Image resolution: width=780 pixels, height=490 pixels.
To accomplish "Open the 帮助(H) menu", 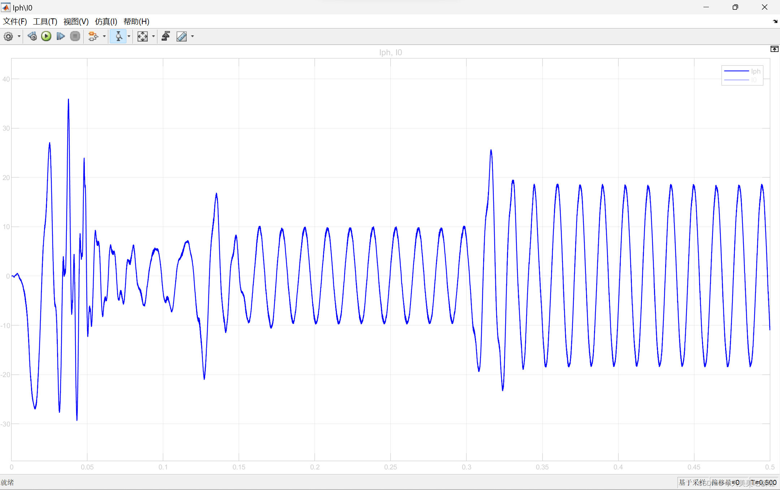I will point(136,21).
